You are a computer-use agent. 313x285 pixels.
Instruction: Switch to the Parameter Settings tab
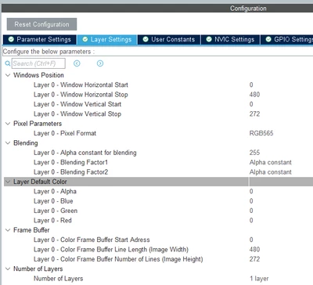tap(40, 39)
